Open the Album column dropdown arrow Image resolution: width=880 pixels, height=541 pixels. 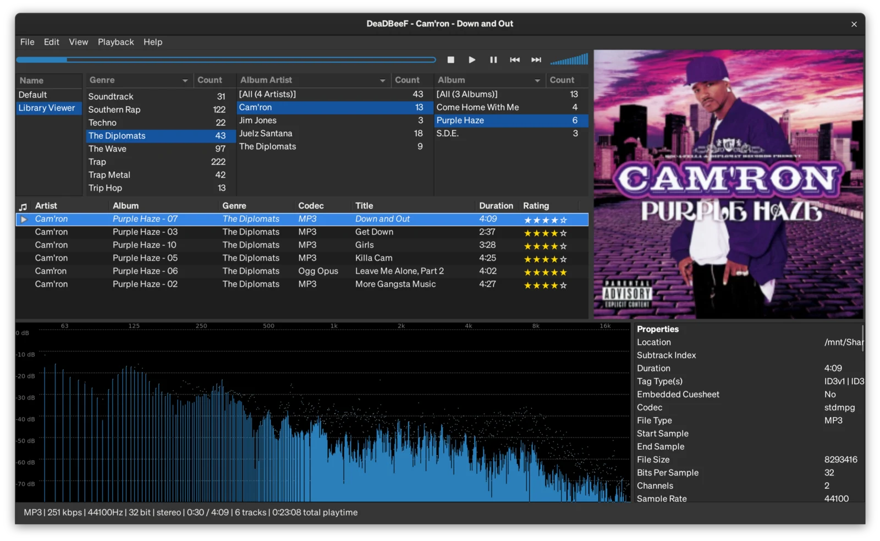coord(537,80)
